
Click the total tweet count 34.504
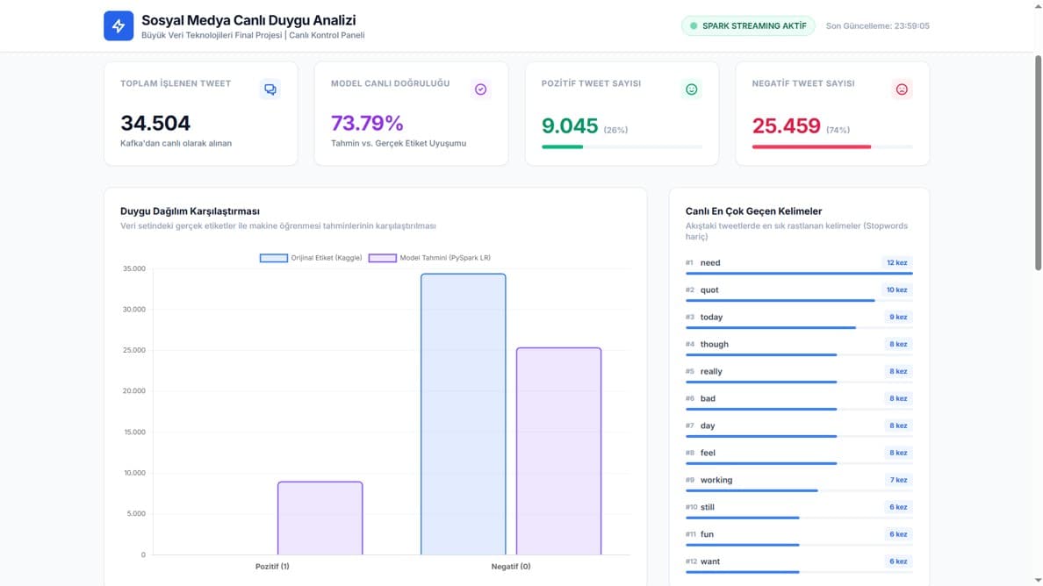[x=155, y=123]
